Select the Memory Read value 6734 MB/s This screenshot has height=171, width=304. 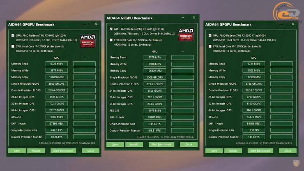(x=253, y=64)
